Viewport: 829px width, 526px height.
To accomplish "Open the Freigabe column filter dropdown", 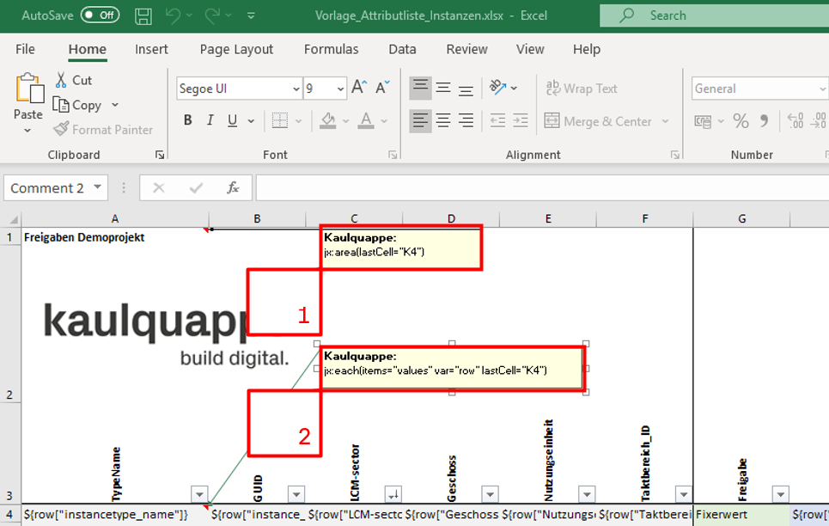I will click(780, 494).
